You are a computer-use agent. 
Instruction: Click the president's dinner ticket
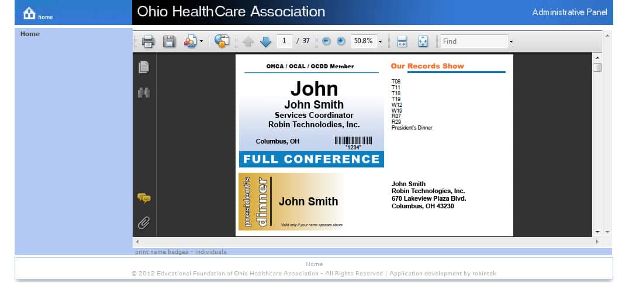click(x=291, y=201)
